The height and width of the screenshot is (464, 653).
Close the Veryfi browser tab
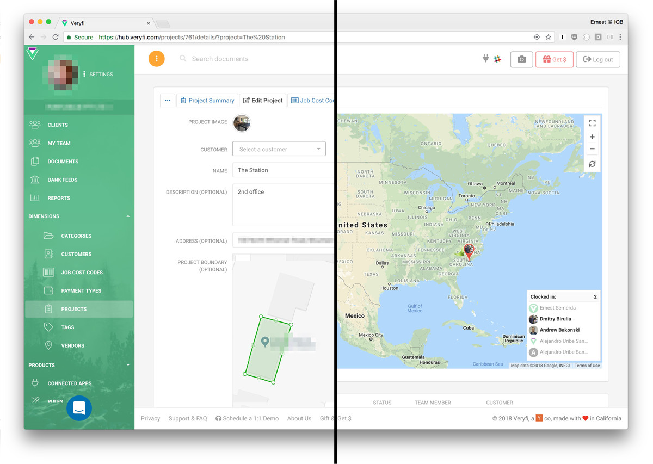(x=149, y=23)
